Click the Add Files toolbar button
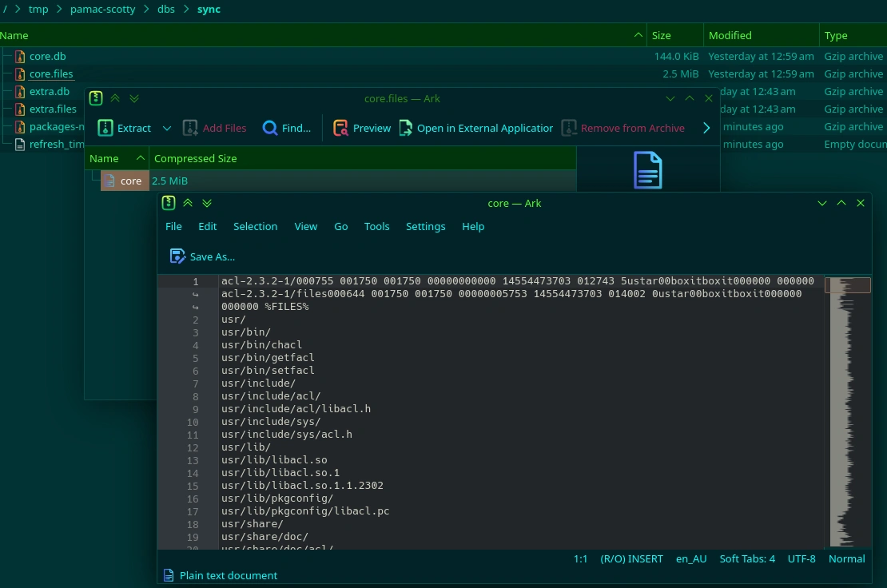The width and height of the screenshot is (887, 588). (x=215, y=129)
